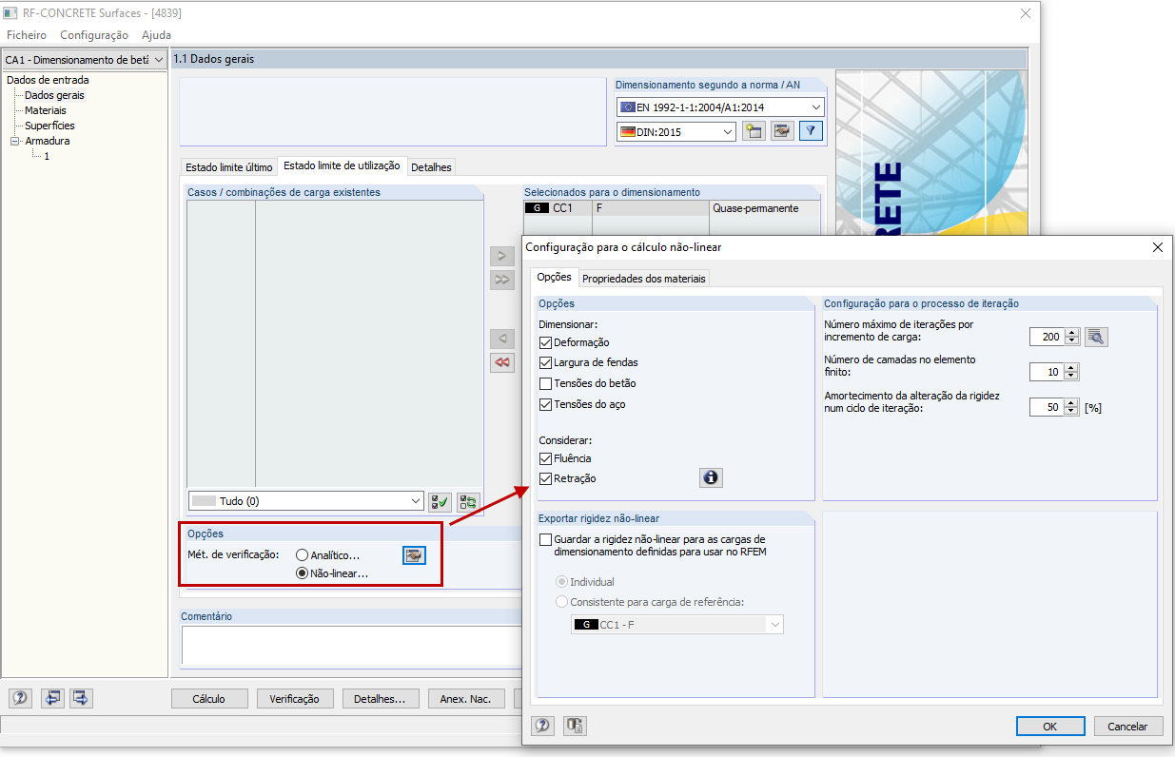The width and height of the screenshot is (1175, 757).
Task: Confirm dialog with OK button
Action: [1050, 726]
